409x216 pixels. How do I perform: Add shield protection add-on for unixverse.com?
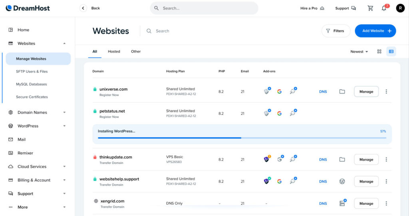tap(267, 91)
